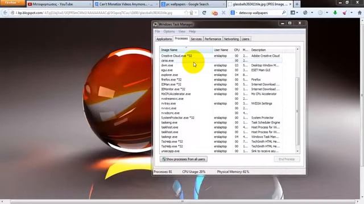Switch to the Performance tab

[213, 39]
